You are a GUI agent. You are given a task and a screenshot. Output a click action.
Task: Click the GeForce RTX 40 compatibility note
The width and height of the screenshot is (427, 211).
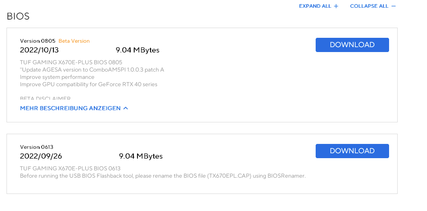(88, 85)
